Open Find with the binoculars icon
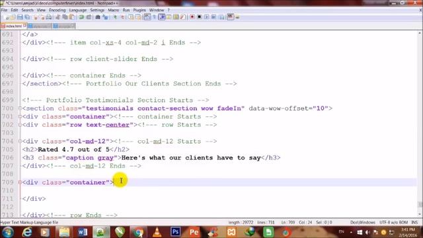This screenshot has height=238, width=423. (98, 17)
